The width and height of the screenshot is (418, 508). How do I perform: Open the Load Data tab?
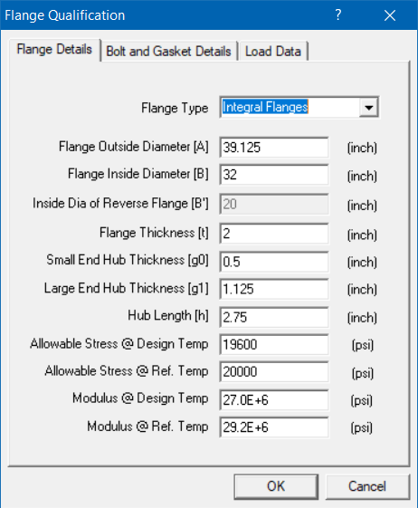click(273, 52)
